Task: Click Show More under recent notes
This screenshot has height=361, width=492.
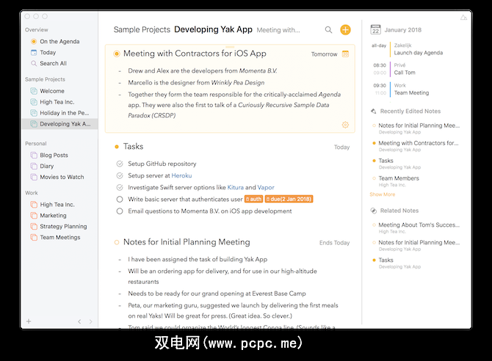Action: (382, 194)
